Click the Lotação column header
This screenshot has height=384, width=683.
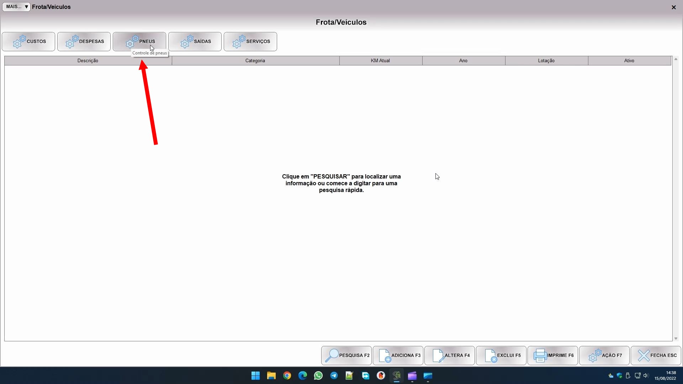point(546,61)
